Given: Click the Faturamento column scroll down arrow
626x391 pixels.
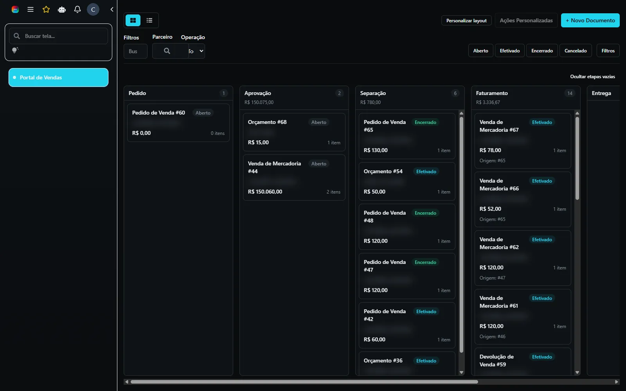Looking at the screenshot, I should (577, 373).
